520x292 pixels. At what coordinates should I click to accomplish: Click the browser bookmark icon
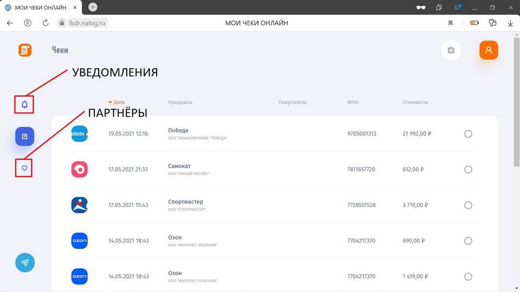450,23
